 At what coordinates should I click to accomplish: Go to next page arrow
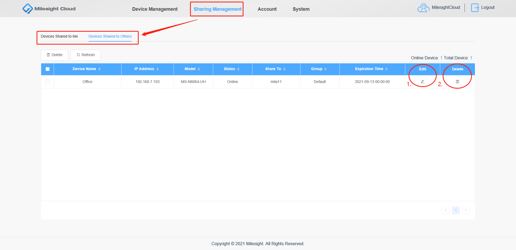point(466,210)
